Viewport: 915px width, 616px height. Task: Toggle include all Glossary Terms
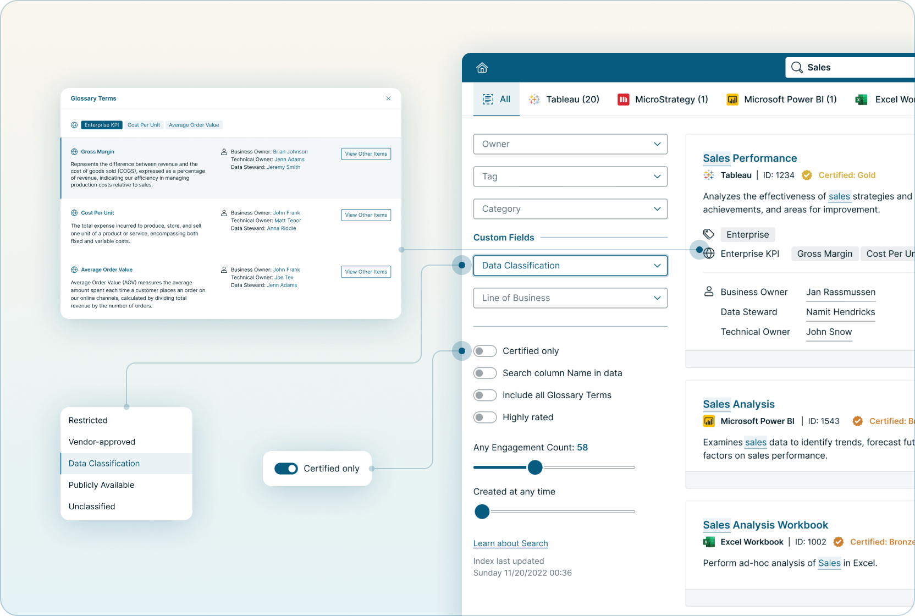point(485,395)
